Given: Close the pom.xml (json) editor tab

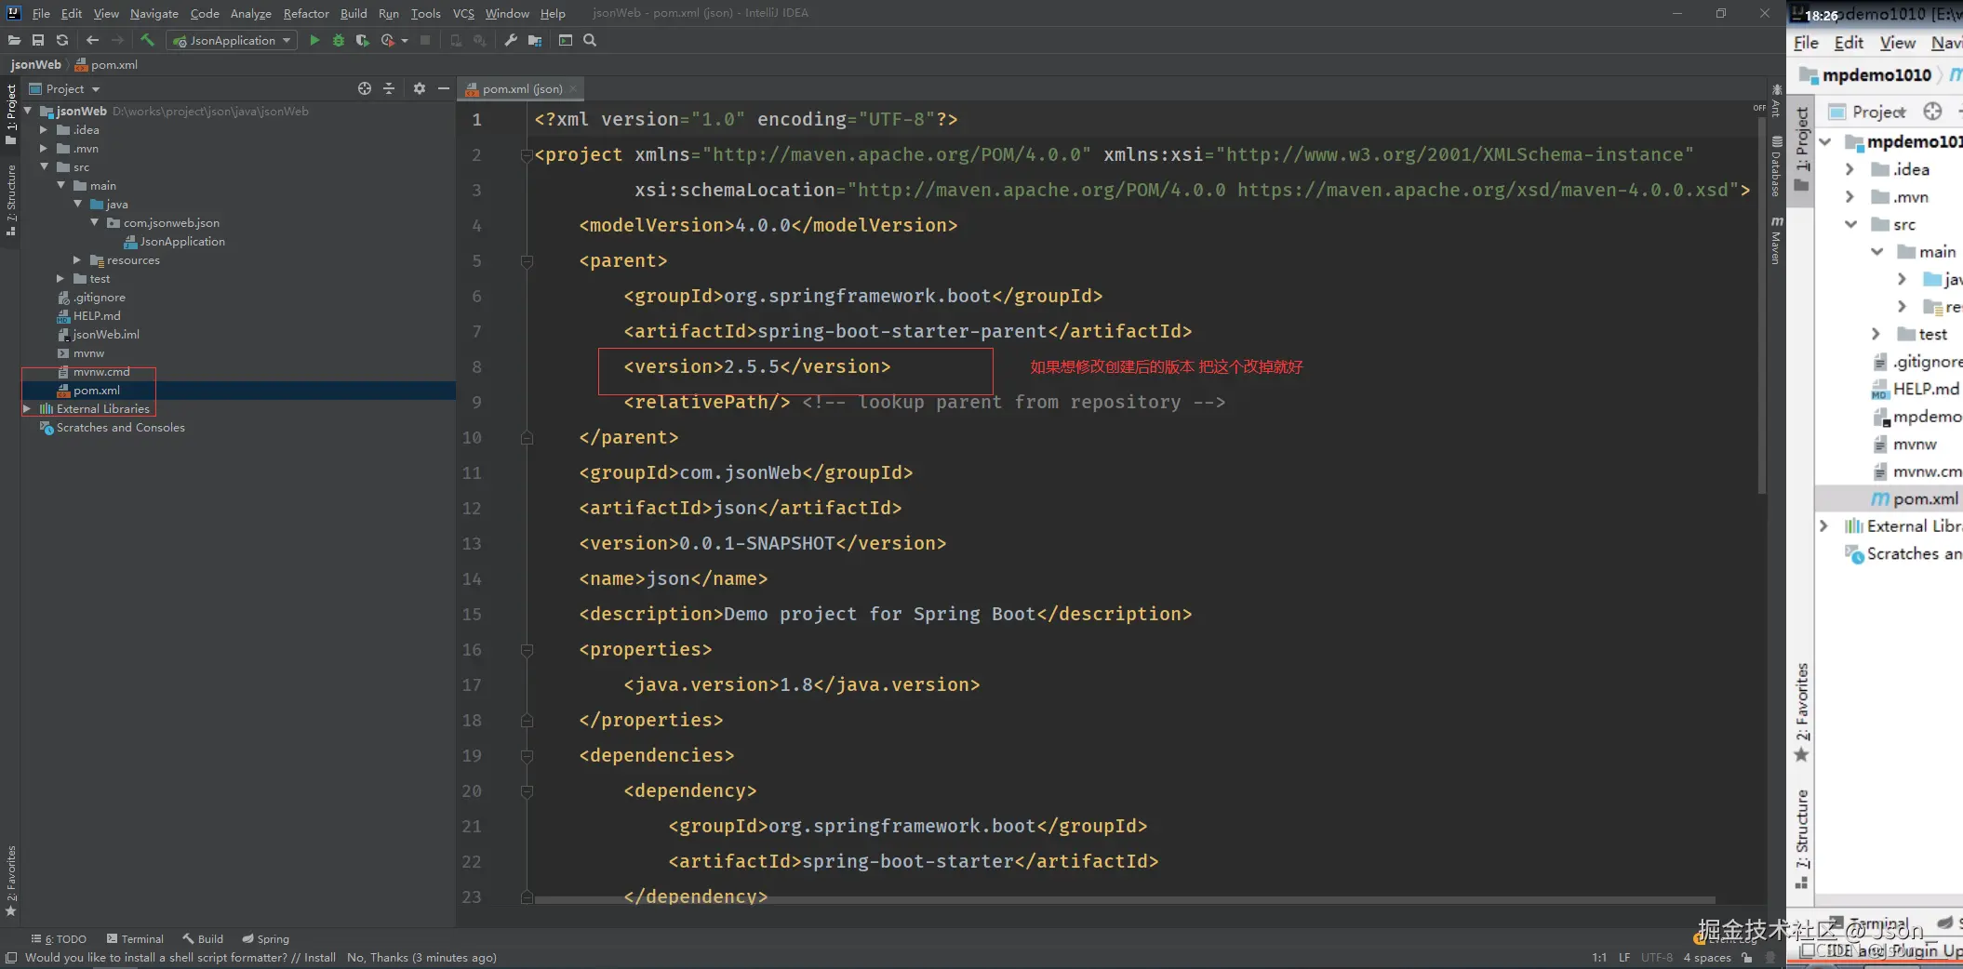Looking at the screenshot, I should point(573,88).
